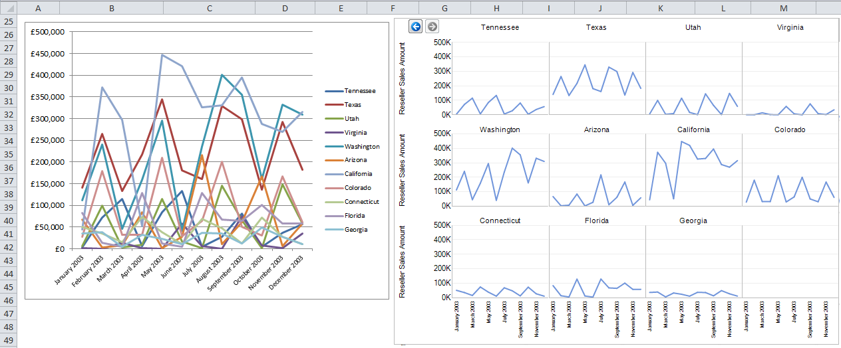Select the Washington legend entry

point(362,146)
